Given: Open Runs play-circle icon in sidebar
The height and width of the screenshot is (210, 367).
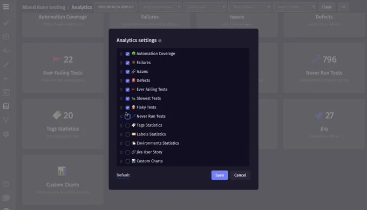Looking at the screenshot, I should tap(6, 37).
